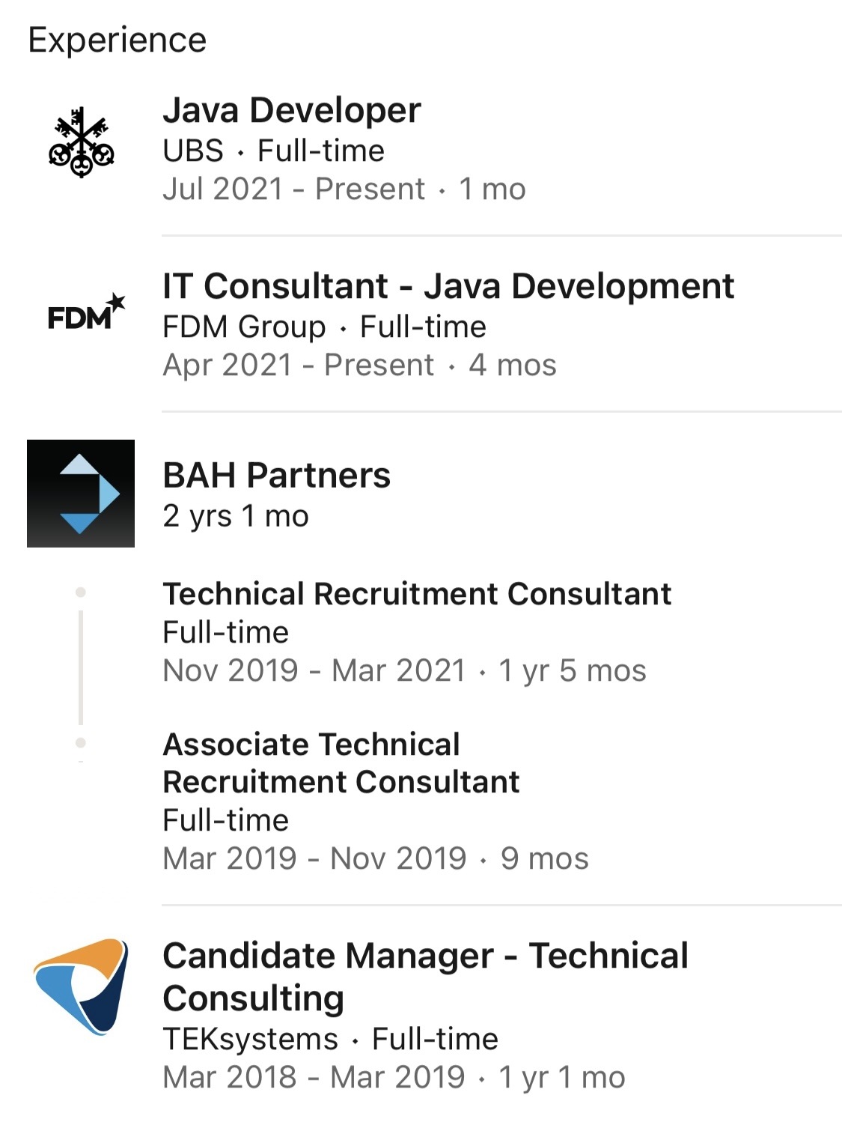The height and width of the screenshot is (1122, 842).
Task: Tap Mar 2018 - Mar 2019 date range
Action: [393, 1078]
